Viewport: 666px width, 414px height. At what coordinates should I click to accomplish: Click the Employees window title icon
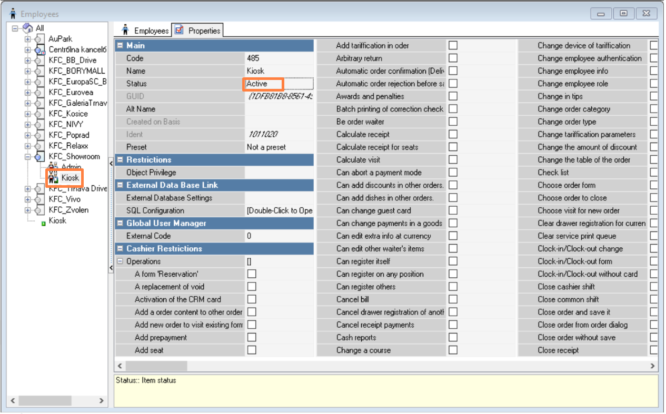13,14
